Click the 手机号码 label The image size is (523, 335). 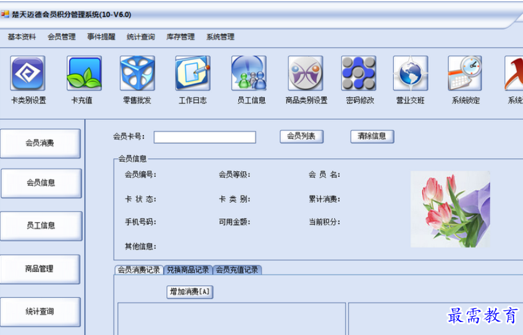click(140, 222)
